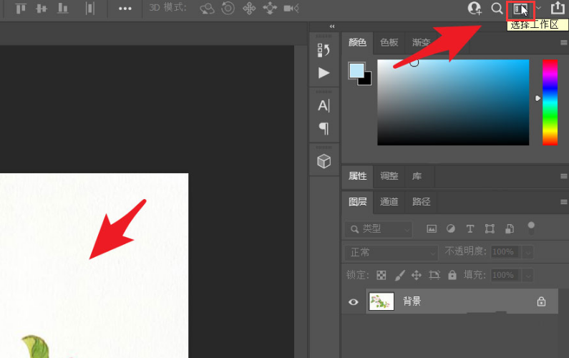Image resolution: width=569 pixels, height=358 pixels.
Task: Open the 正常 blend mode dropdown
Action: point(392,252)
